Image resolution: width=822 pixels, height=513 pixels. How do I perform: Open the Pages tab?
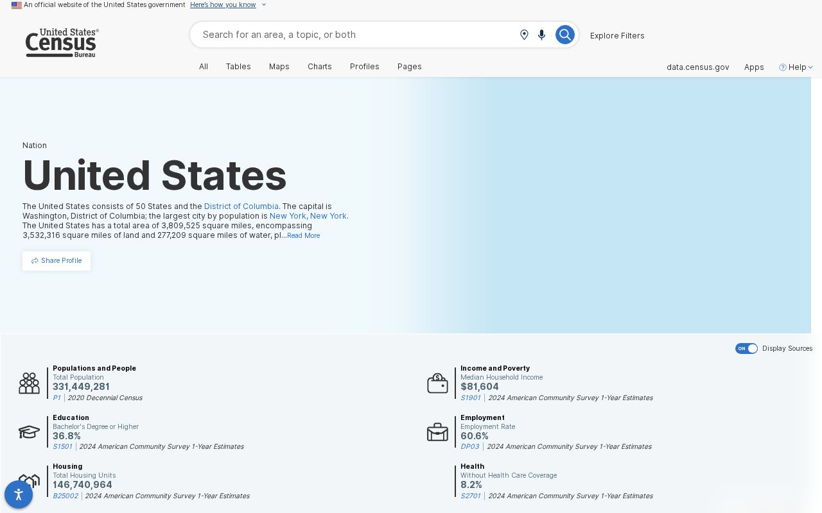point(410,67)
